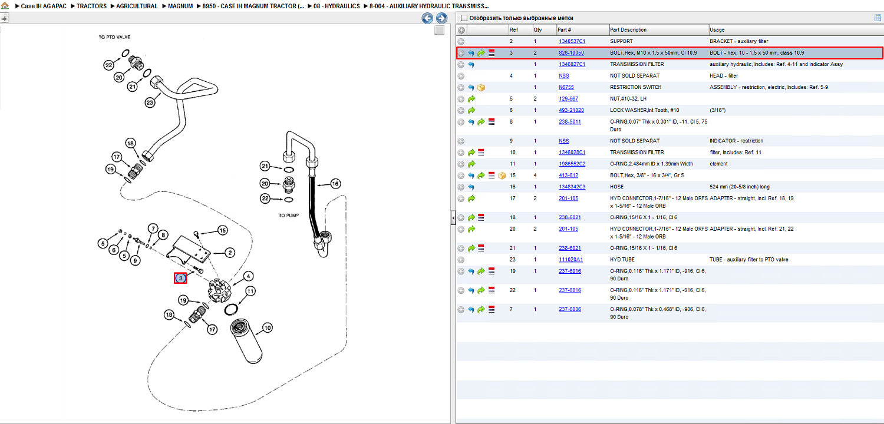
Task: Open part number link 237-6006
Action: pyautogui.click(x=569, y=309)
